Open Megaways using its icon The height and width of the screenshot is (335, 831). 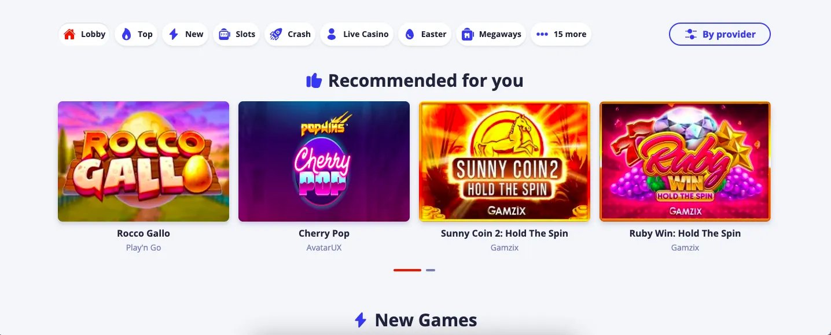pyautogui.click(x=468, y=34)
